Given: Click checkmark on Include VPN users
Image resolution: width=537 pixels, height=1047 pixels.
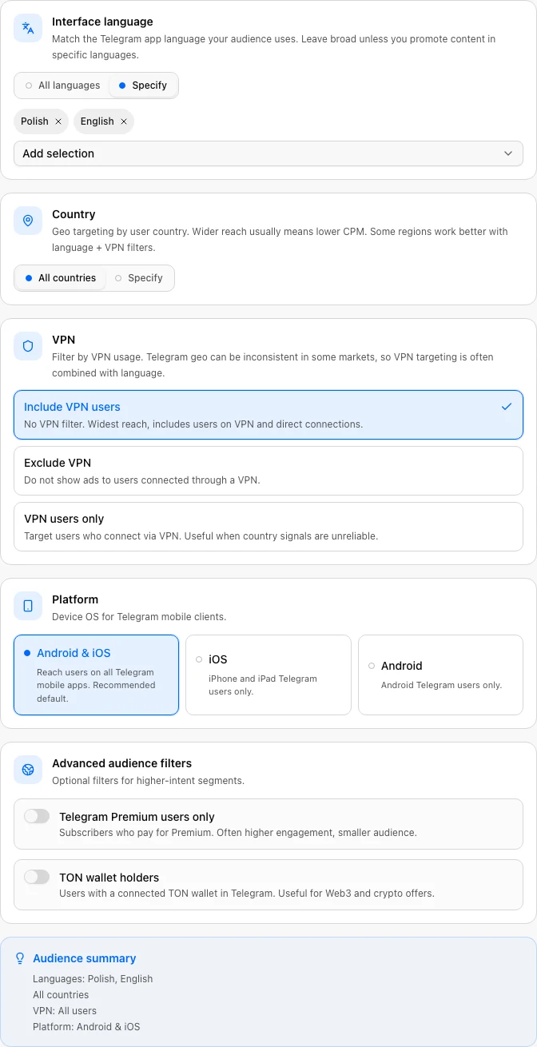Looking at the screenshot, I should (x=507, y=407).
